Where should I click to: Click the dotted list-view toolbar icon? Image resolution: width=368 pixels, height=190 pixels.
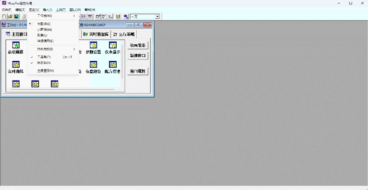pos(84,16)
